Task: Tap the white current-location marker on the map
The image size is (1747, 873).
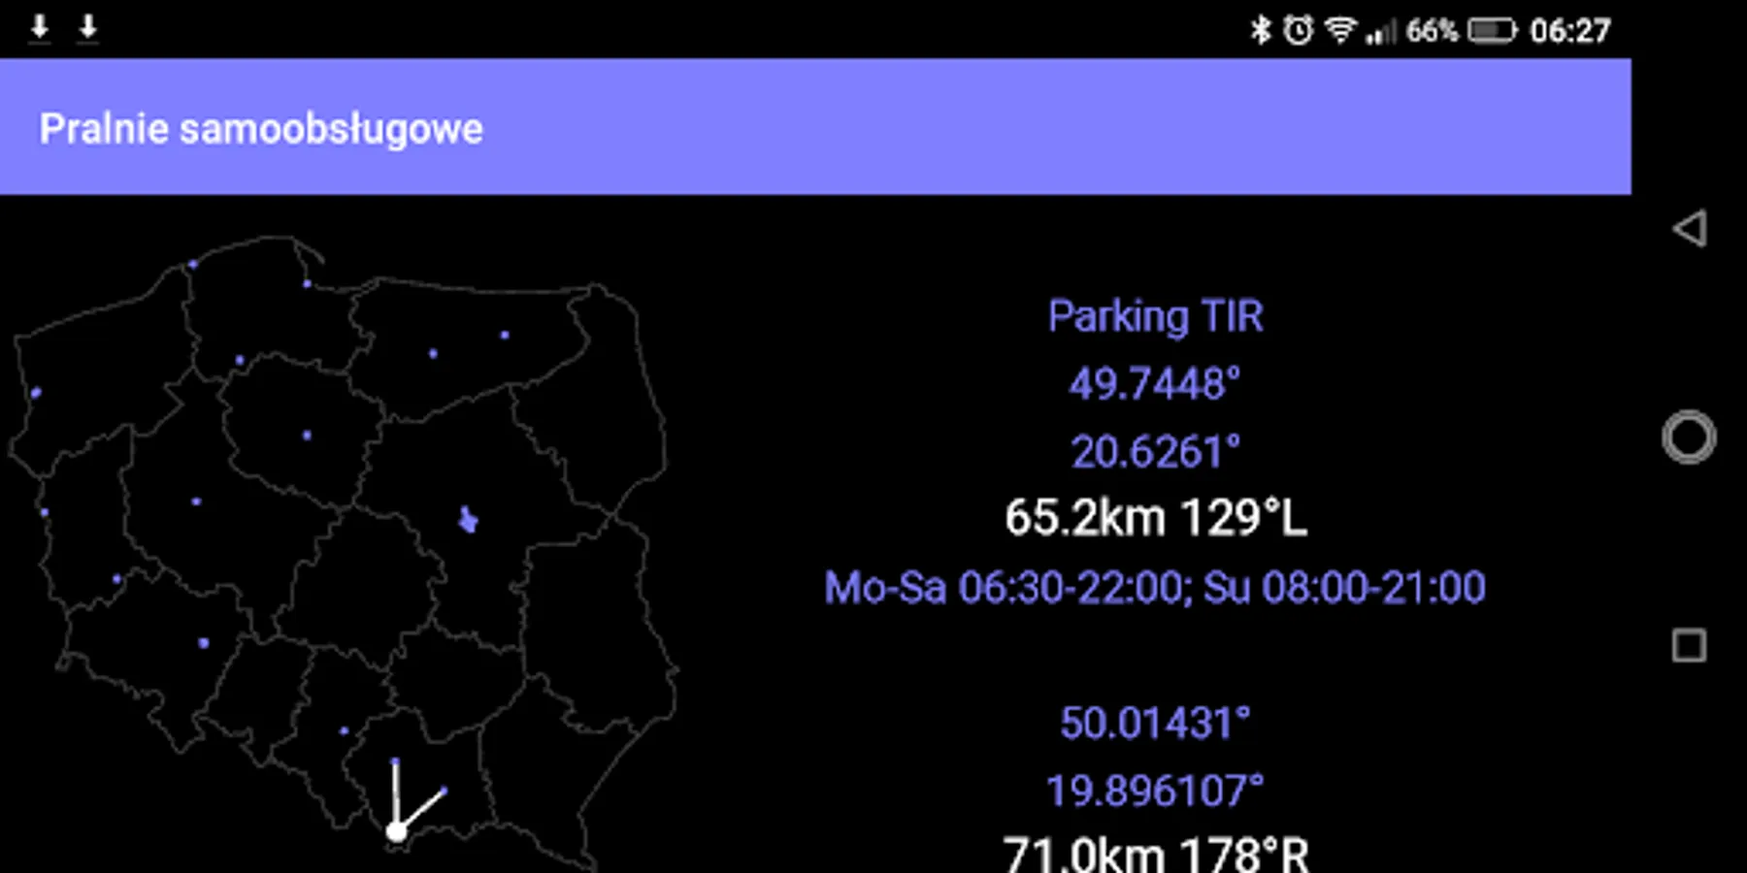Action: 396,831
